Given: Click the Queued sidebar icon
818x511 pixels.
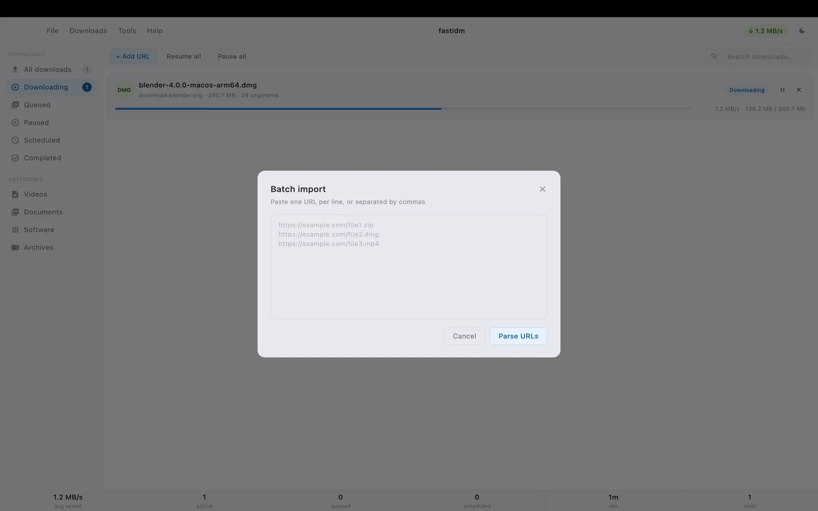Looking at the screenshot, I should tap(15, 105).
